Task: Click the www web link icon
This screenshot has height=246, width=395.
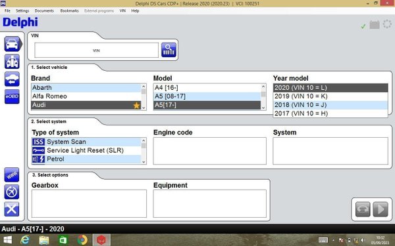Action: pos(12,174)
